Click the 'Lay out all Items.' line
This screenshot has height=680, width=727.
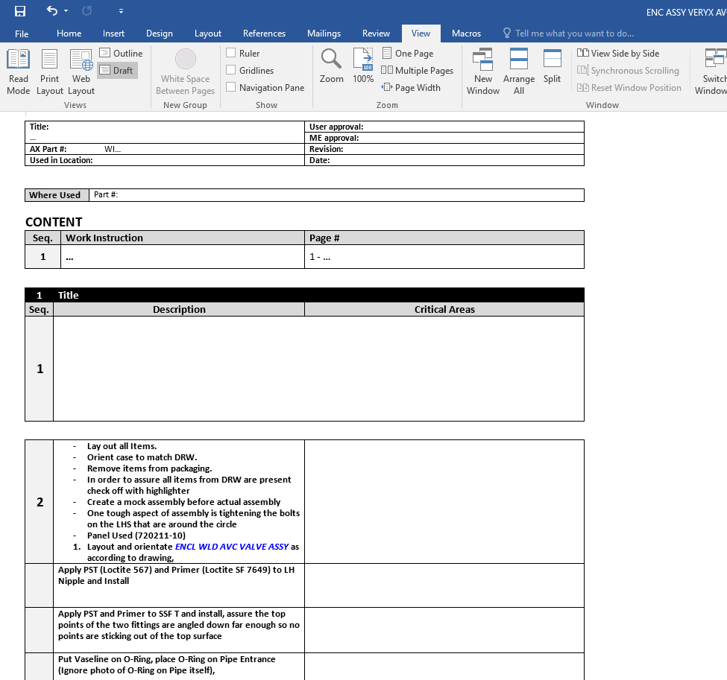[x=122, y=446]
